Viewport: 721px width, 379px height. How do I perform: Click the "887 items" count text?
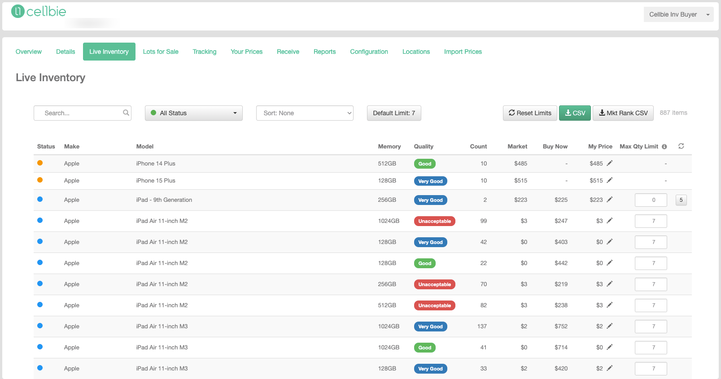click(673, 113)
